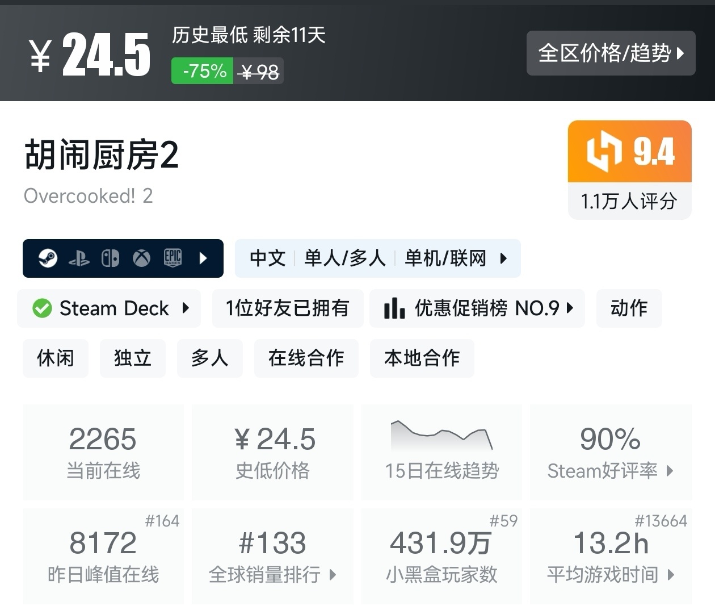The image size is (715, 610).
Task: Click the Xbox platform icon
Action: 141,258
